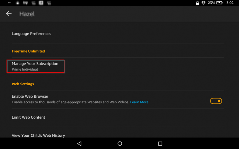Viewport: 239px width, 149px height.
Task: Tap the blurred profile name in header
Action: pyautogui.click(x=27, y=14)
